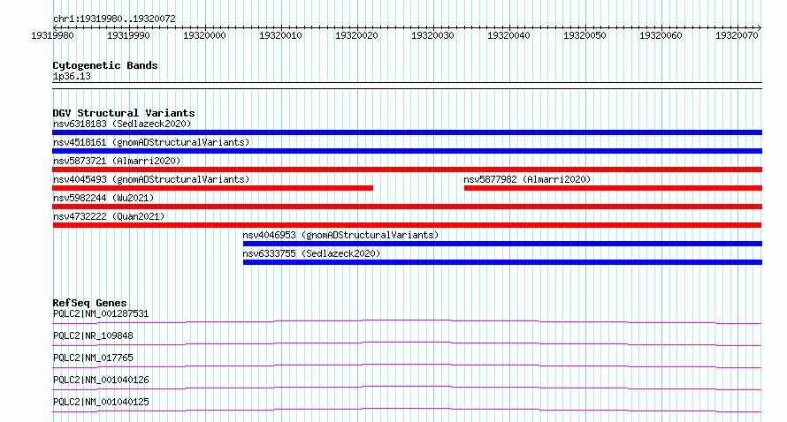The height and width of the screenshot is (422, 787).
Task: Open the PQLC2|NM_001040125 transcript label
Action: pos(101,402)
